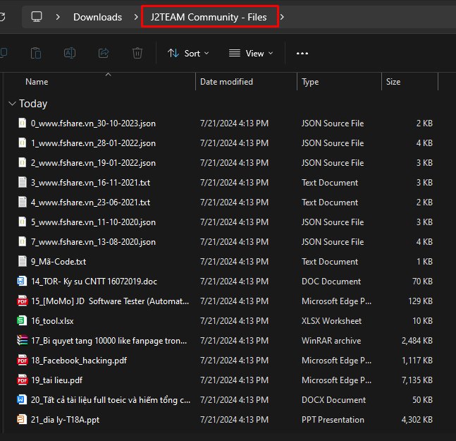The width and height of the screenshot is (456, 441).
Task: Select file 7_www.fshare.vn_13-08-2020.json
Action: pos(93,242)
